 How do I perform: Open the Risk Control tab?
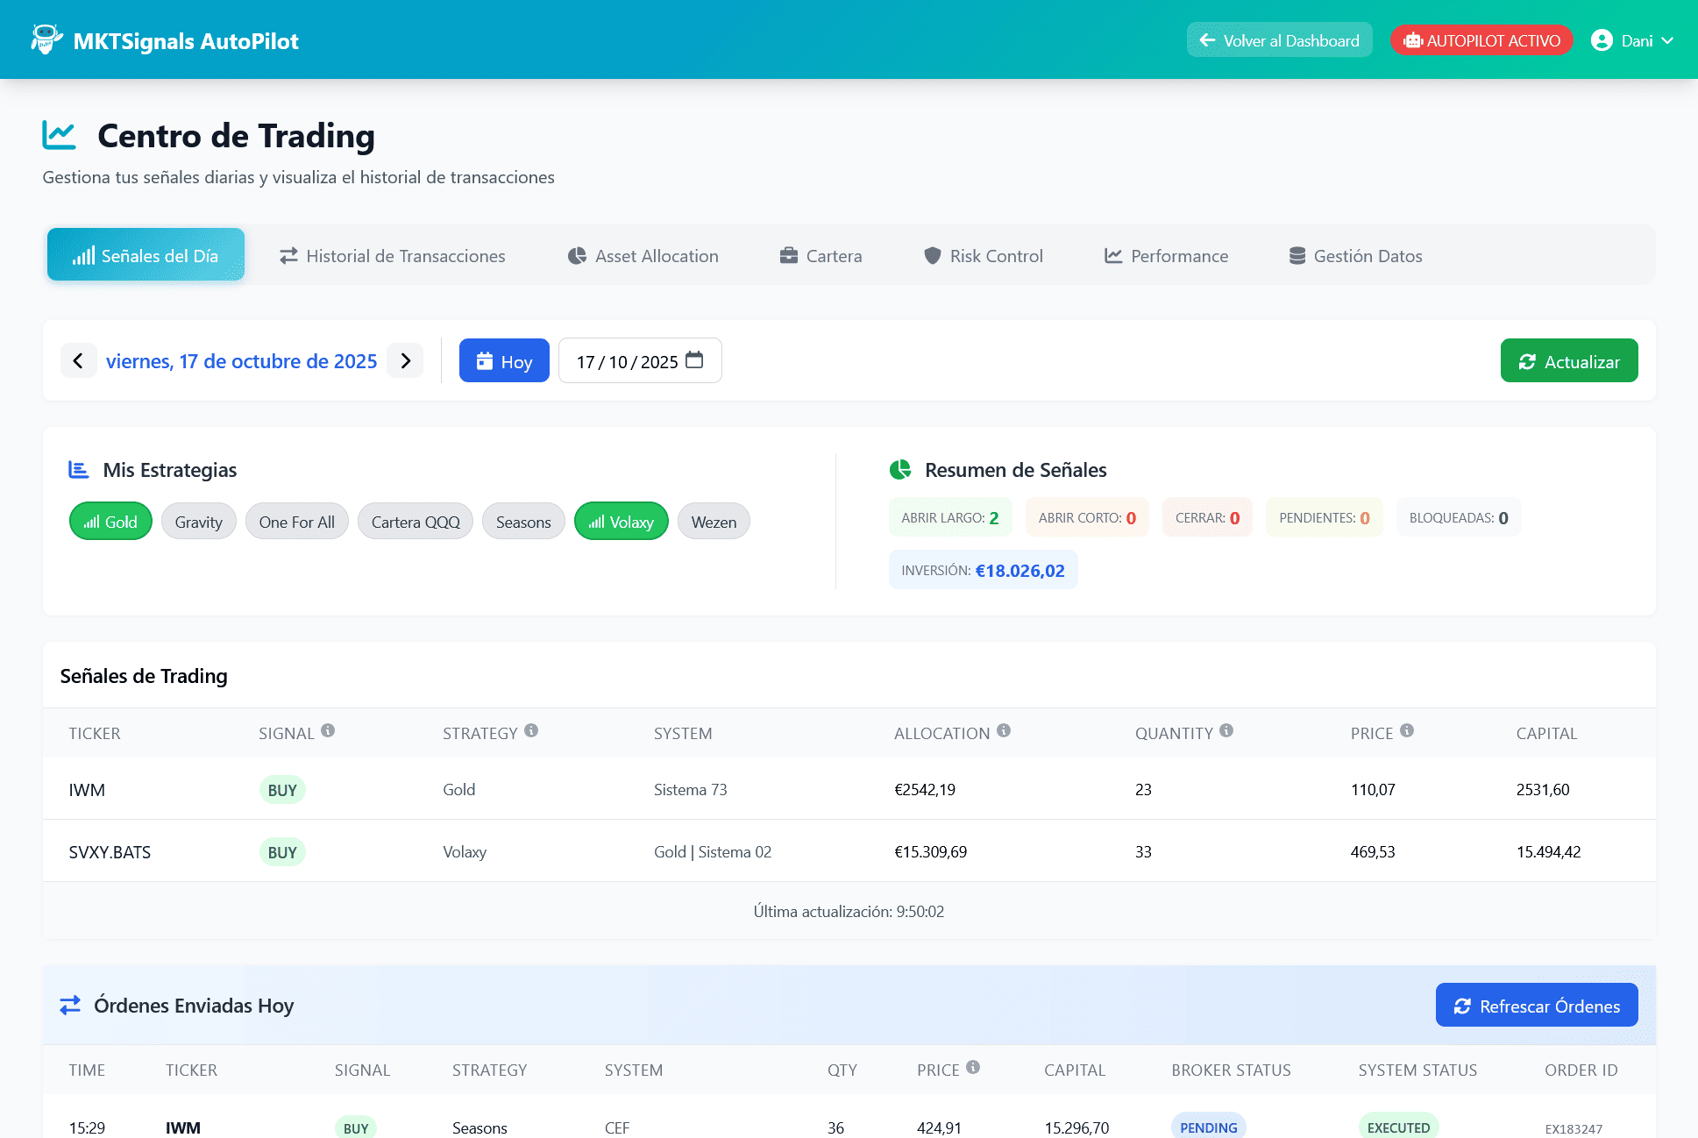coord(983,255)
